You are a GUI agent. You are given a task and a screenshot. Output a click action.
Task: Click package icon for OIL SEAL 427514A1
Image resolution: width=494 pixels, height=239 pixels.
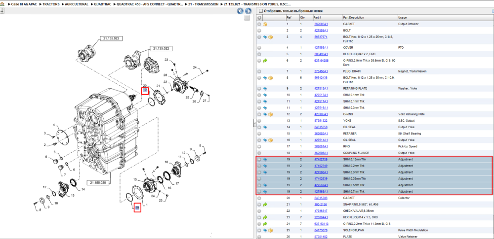[270, 140]
